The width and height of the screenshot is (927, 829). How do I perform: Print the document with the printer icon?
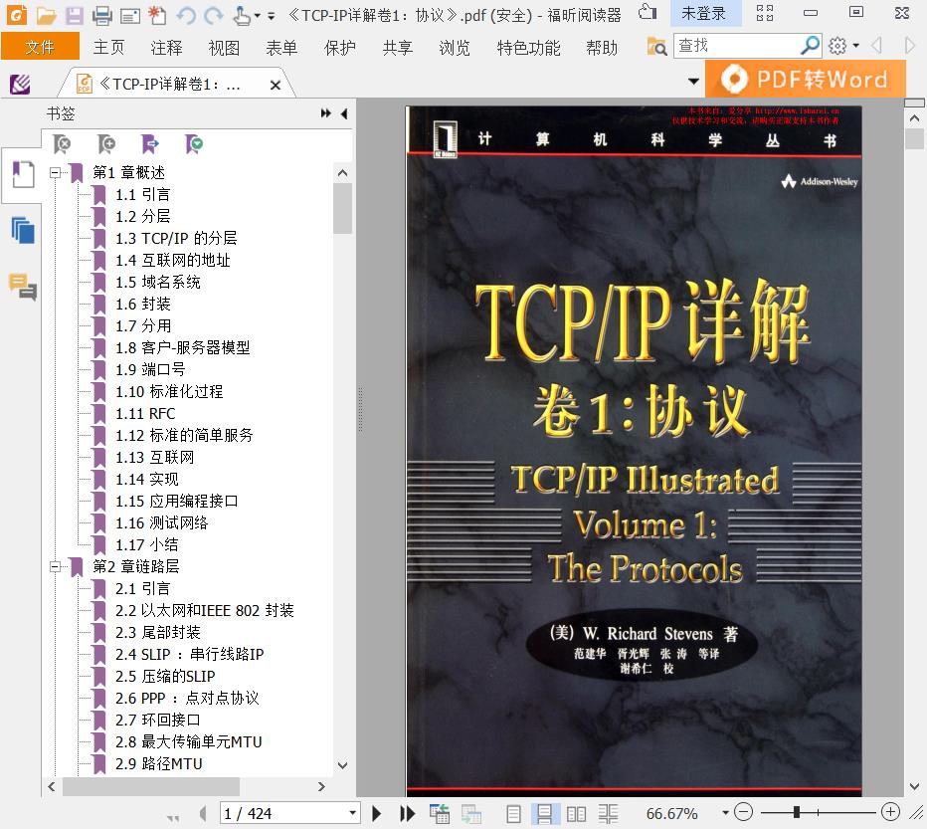coord(102,15)
